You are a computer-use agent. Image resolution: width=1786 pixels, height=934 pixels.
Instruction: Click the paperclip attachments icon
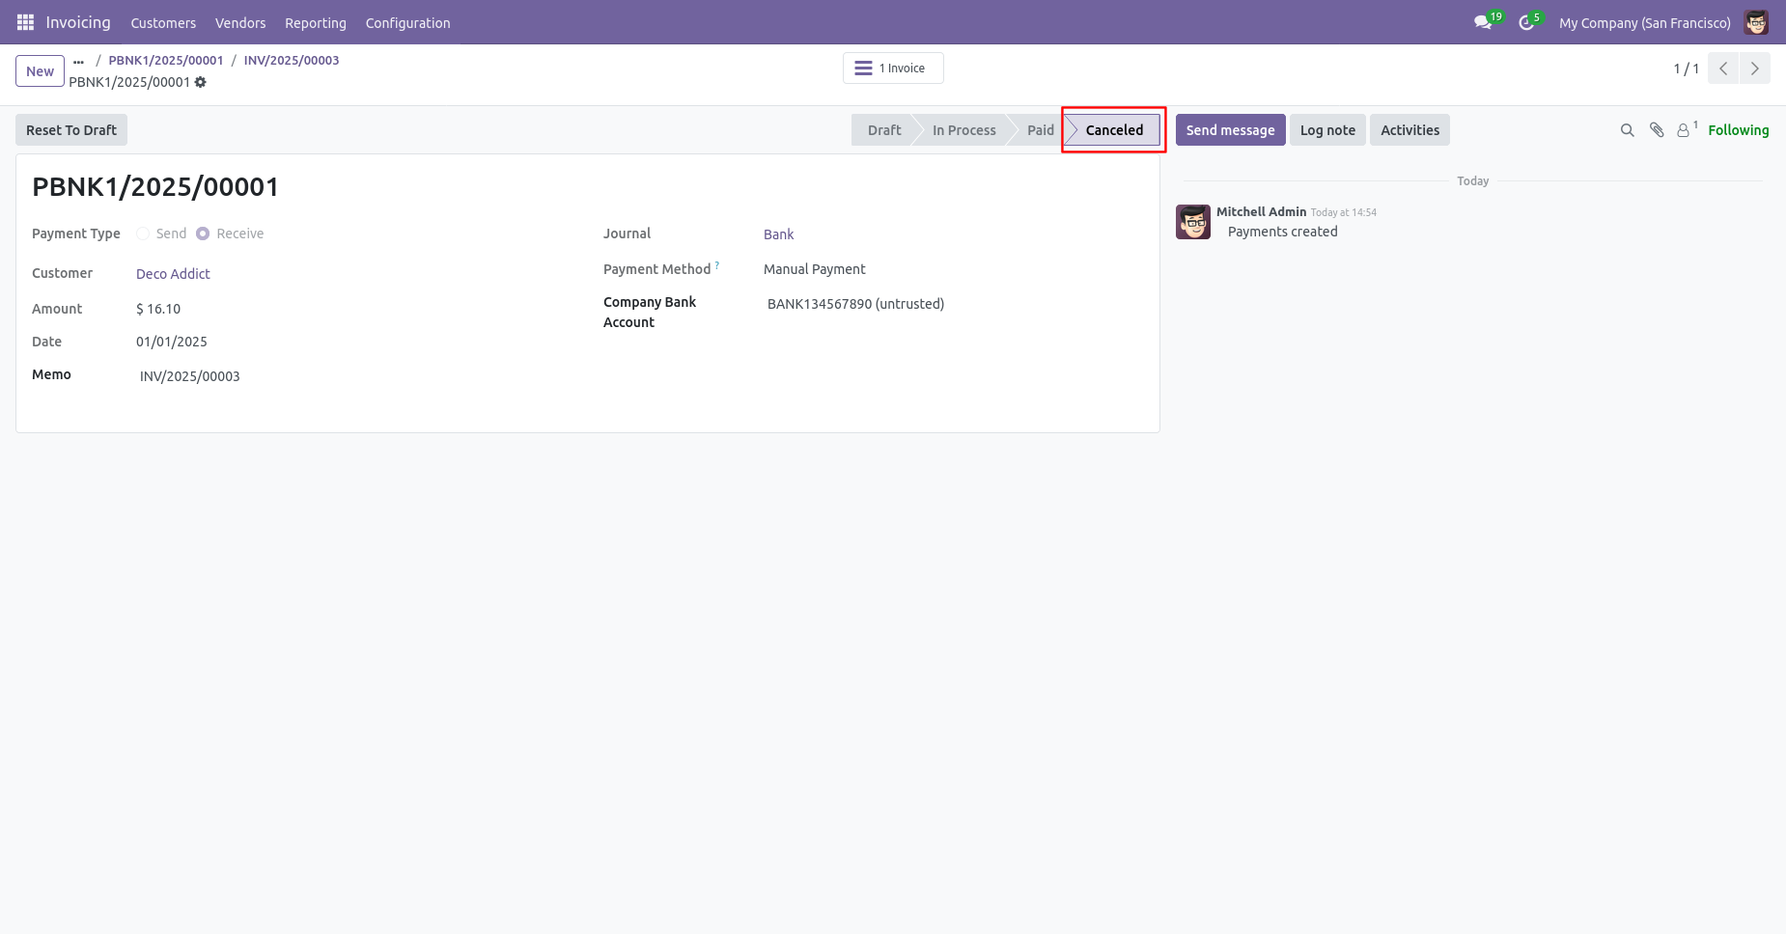[x=1657, y=130]
